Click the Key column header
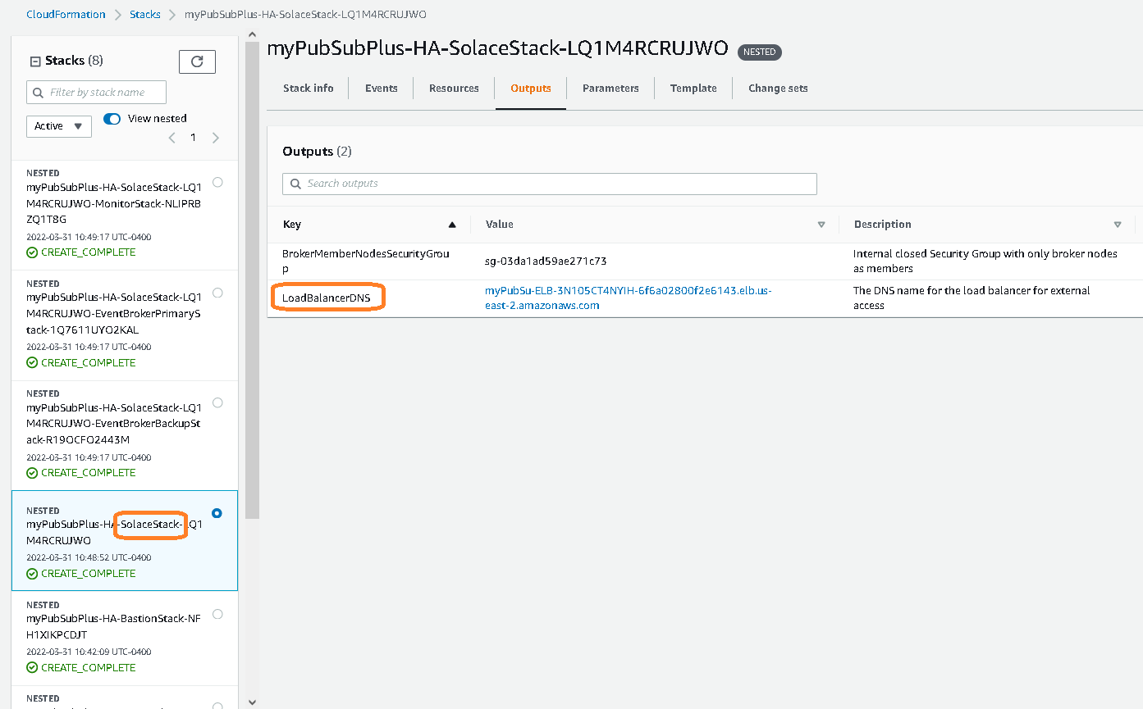Image resolution: width=1143 pixels, height=709 pixels. coord(292,225)
